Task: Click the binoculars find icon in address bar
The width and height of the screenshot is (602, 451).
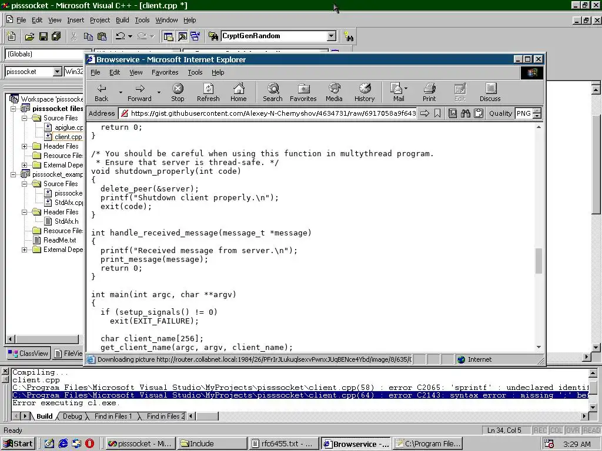Action: coord(466,113)
